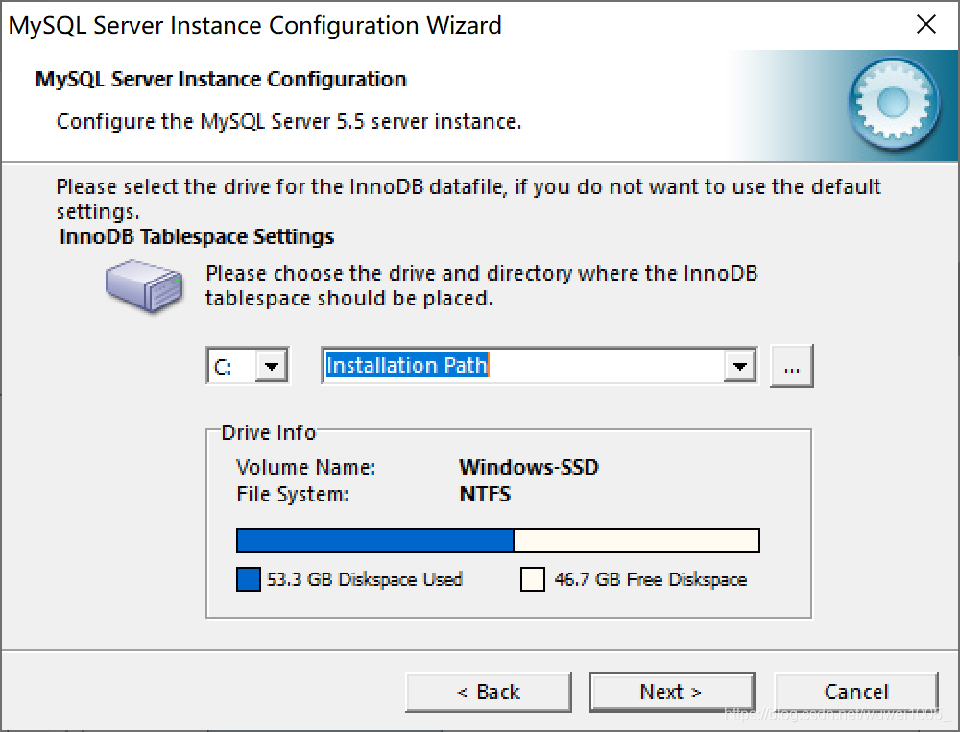
Task: Click the NTFS file system value
Action: 485,494
